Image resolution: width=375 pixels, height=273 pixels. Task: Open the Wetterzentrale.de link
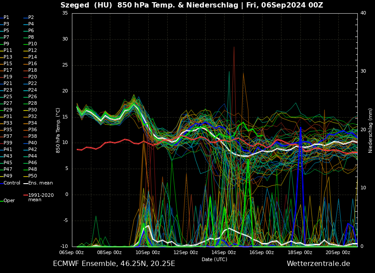(318, 264)
